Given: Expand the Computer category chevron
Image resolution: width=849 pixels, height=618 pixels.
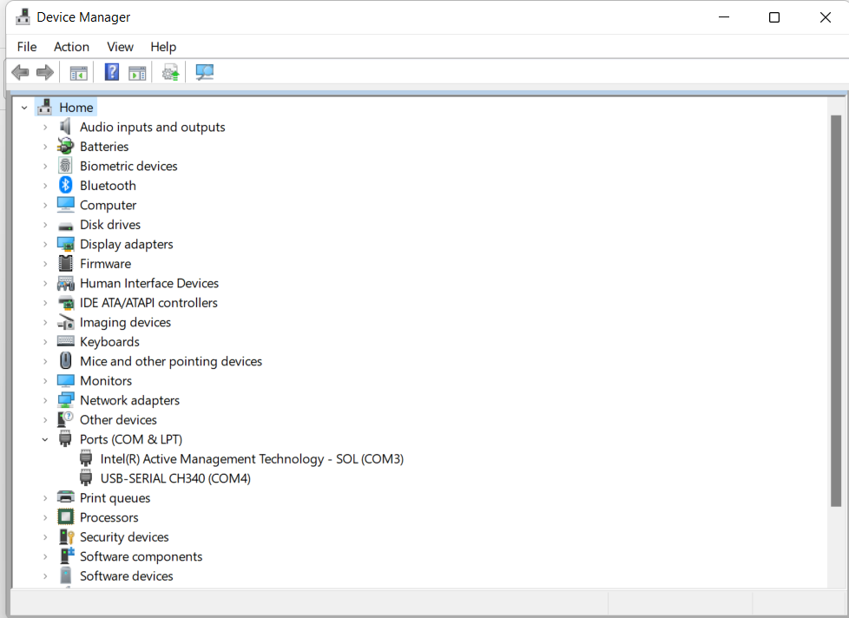Looking at the screenshot, I should [45, 205].
